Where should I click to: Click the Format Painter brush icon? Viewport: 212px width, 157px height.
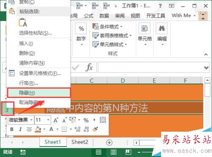tap(95, 129)
